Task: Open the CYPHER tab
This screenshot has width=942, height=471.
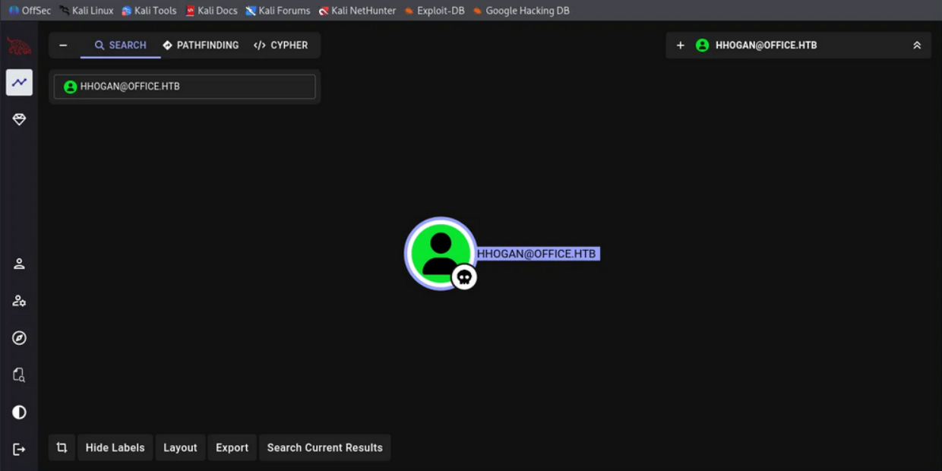Action: 281,45
